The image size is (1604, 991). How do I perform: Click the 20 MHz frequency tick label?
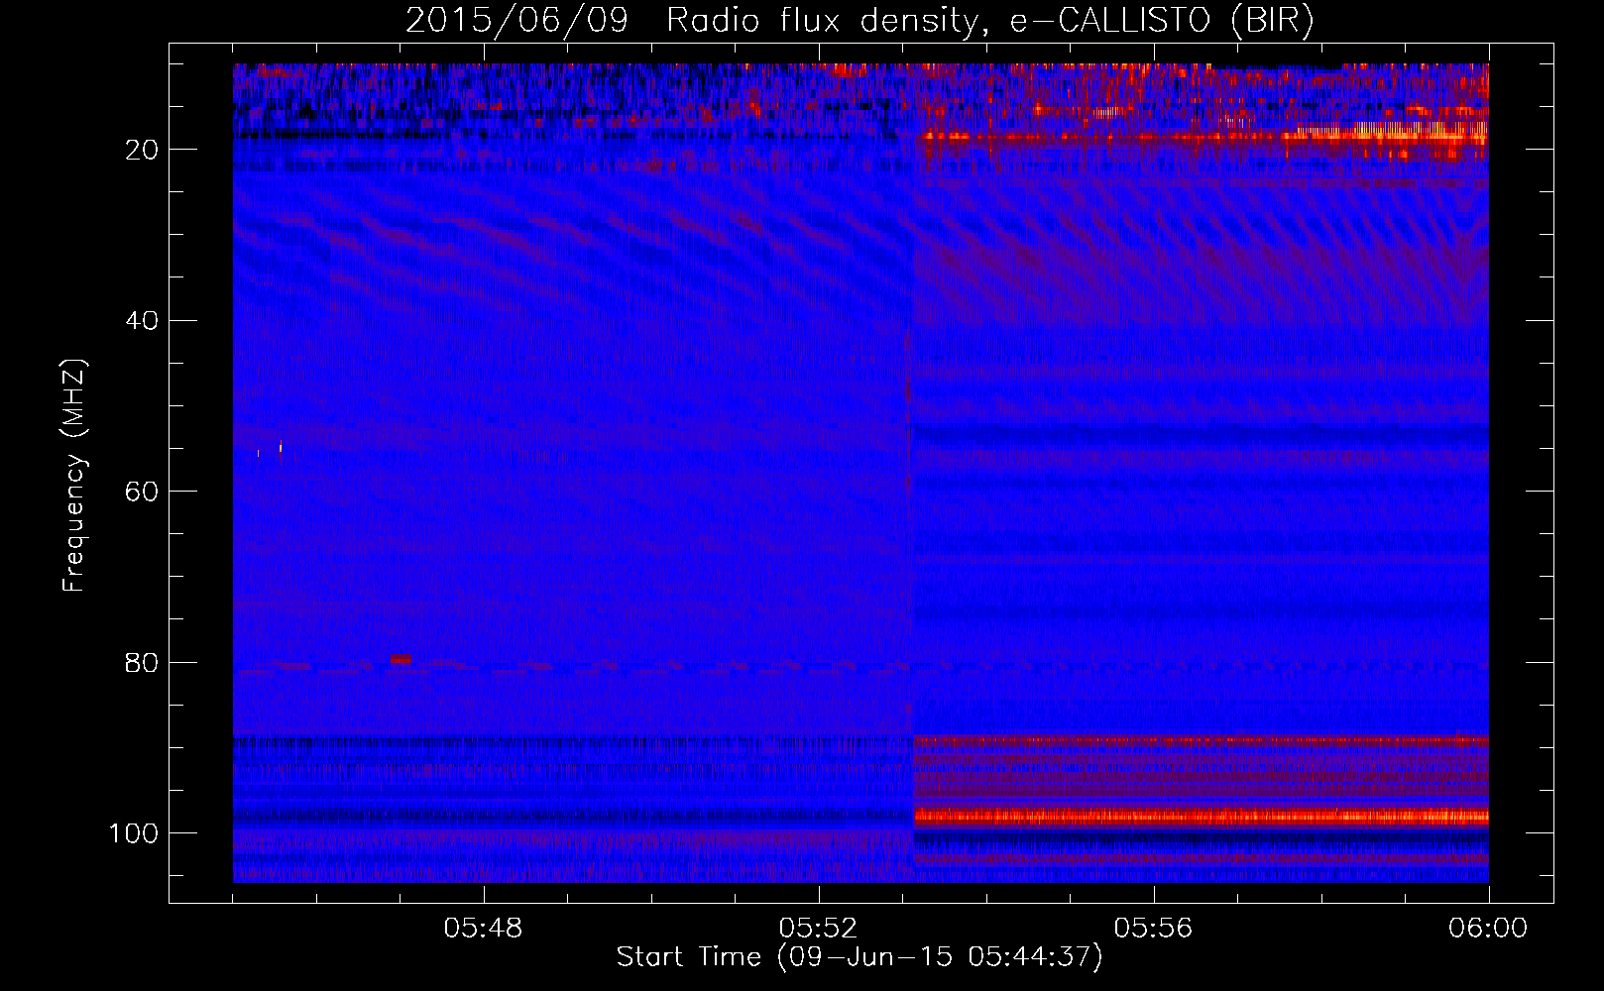tap(143, 150)
